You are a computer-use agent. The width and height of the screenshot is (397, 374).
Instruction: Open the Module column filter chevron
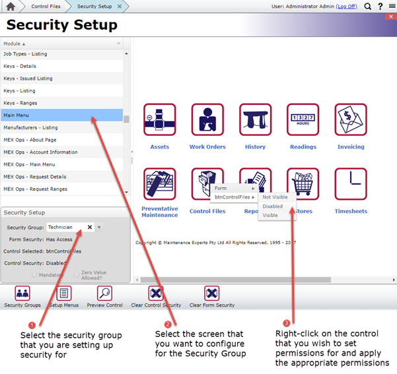tap(118, 44)
